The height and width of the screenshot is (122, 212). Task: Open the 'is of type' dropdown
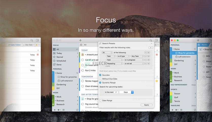point(123,56)
